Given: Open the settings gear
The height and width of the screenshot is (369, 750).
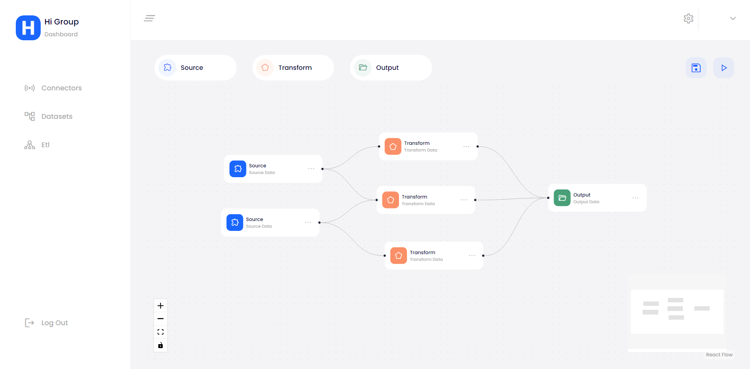Looking at the screenshot, I should coord(688,19).
